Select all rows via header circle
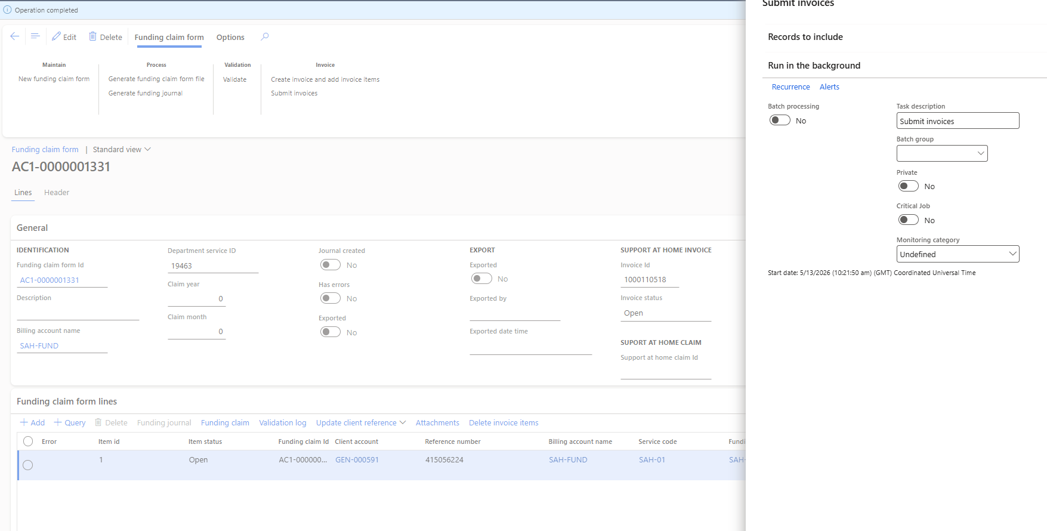The width and height of the screenshot is (1047, 531). point(28,442)
